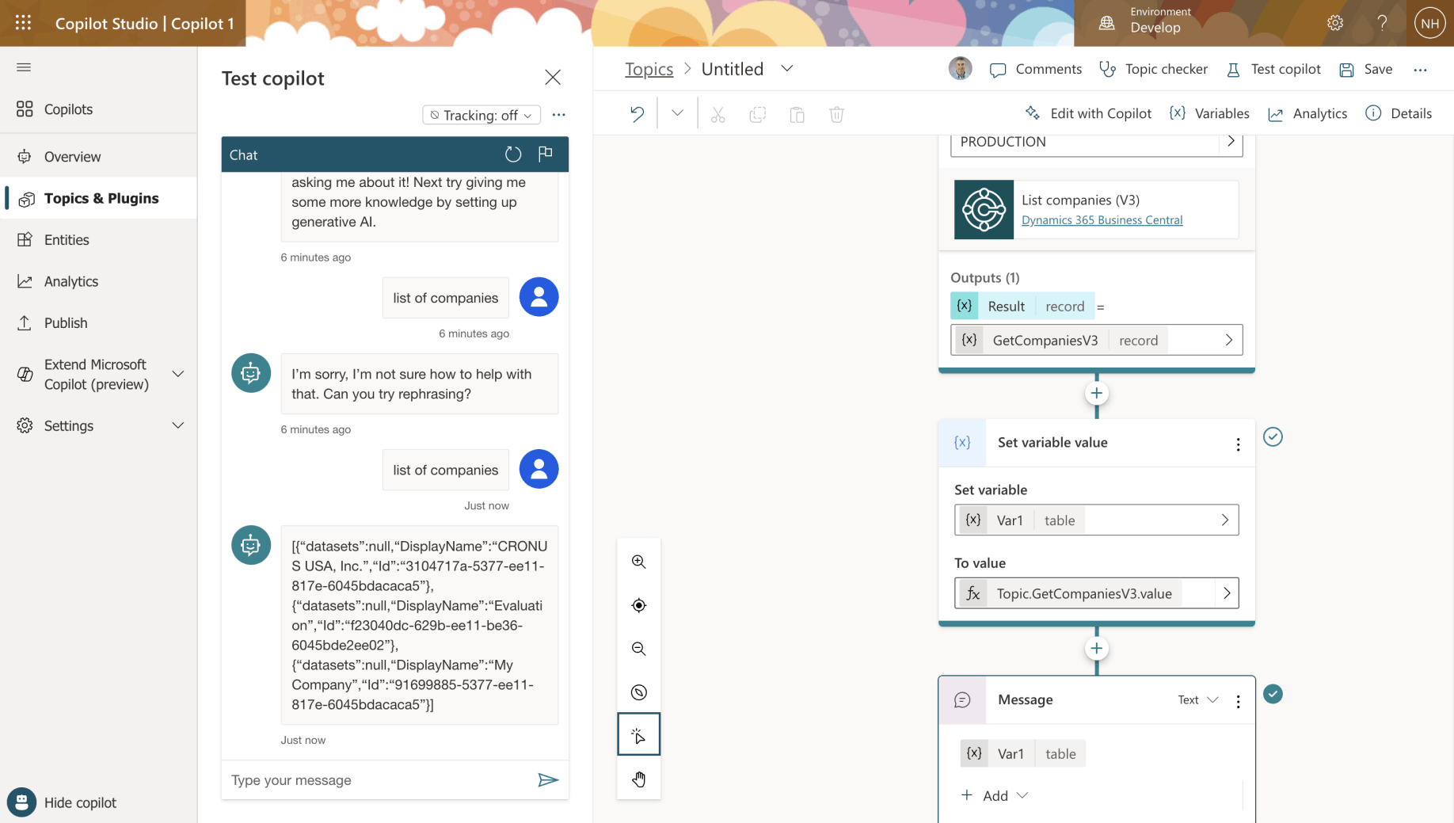Click Edit with Copilot
Screen dimensions: 1454x823
click(1088, 113)
